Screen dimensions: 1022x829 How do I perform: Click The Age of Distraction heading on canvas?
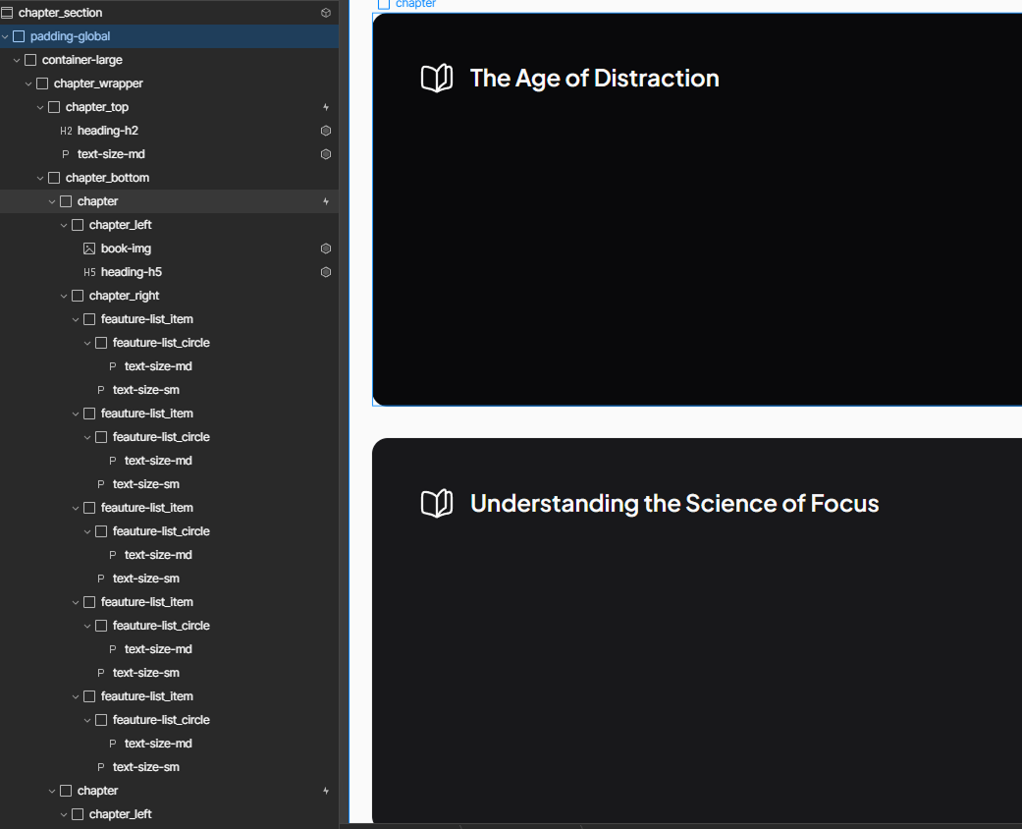click(594, 79)
